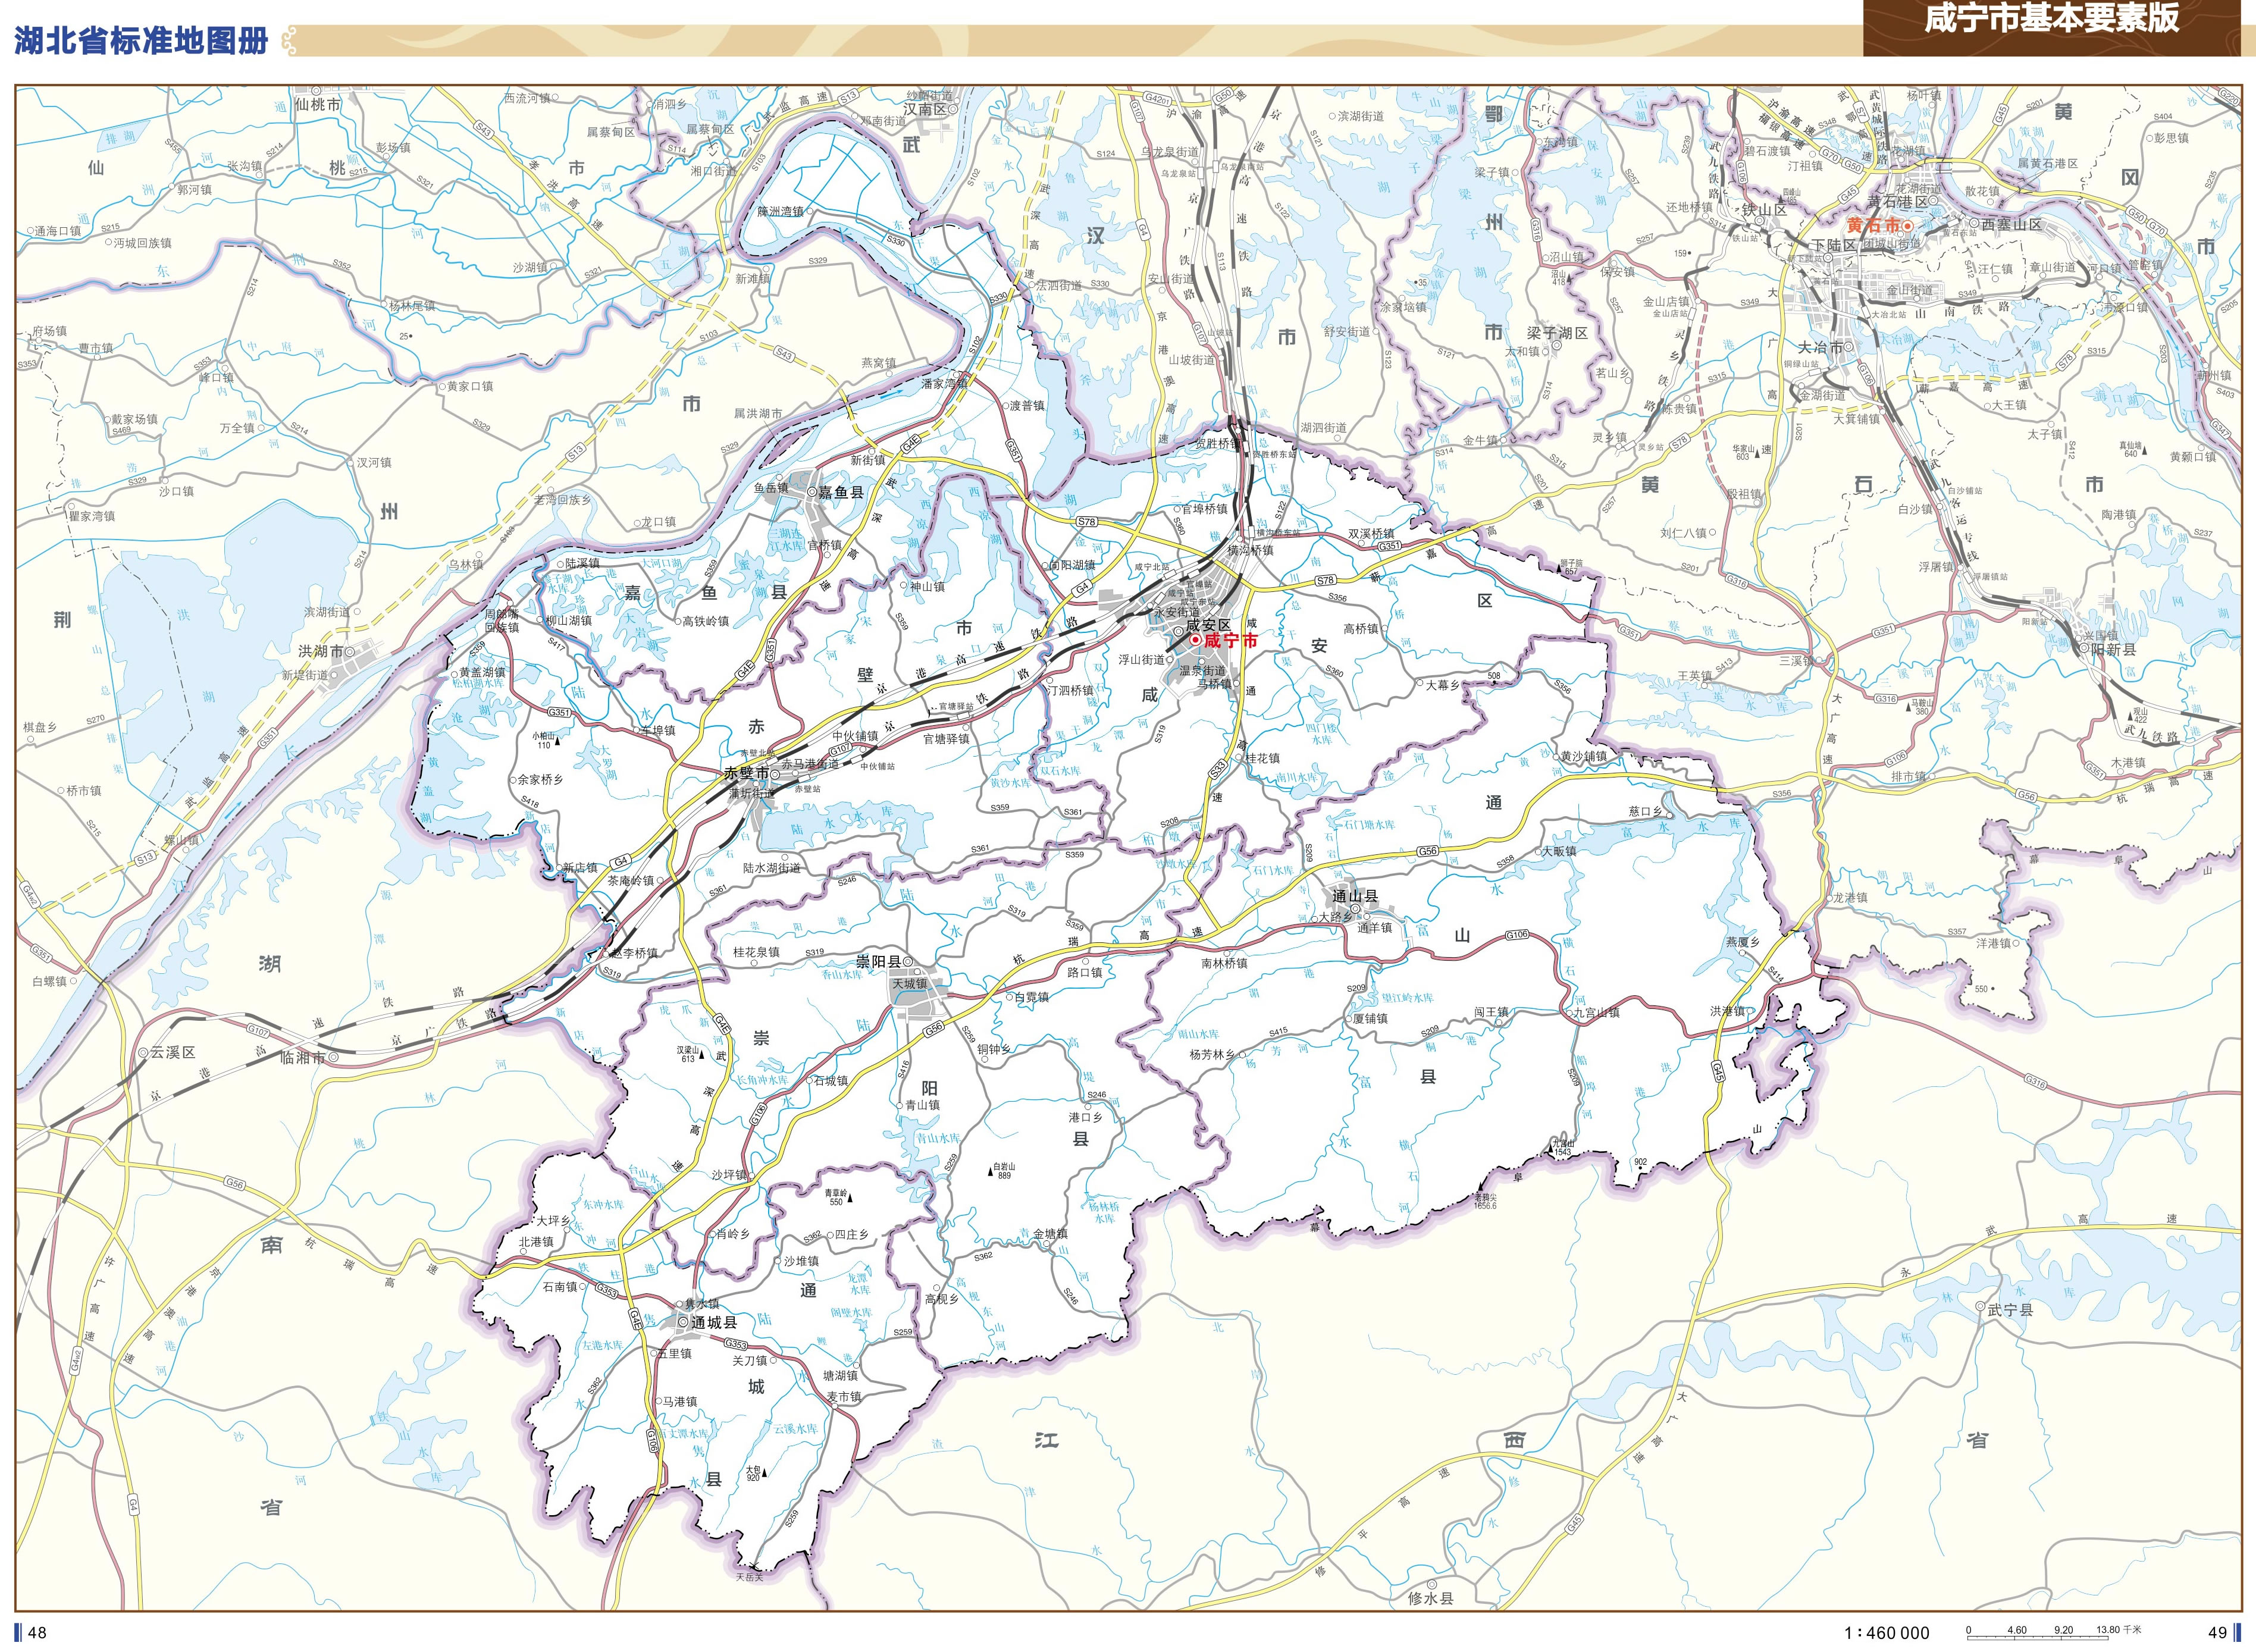
Task: Select the 崇阳县 county marker circle
Action: coord(909,962)
